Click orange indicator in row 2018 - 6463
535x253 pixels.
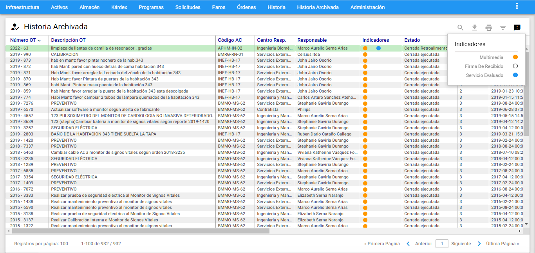coord(365,152)
